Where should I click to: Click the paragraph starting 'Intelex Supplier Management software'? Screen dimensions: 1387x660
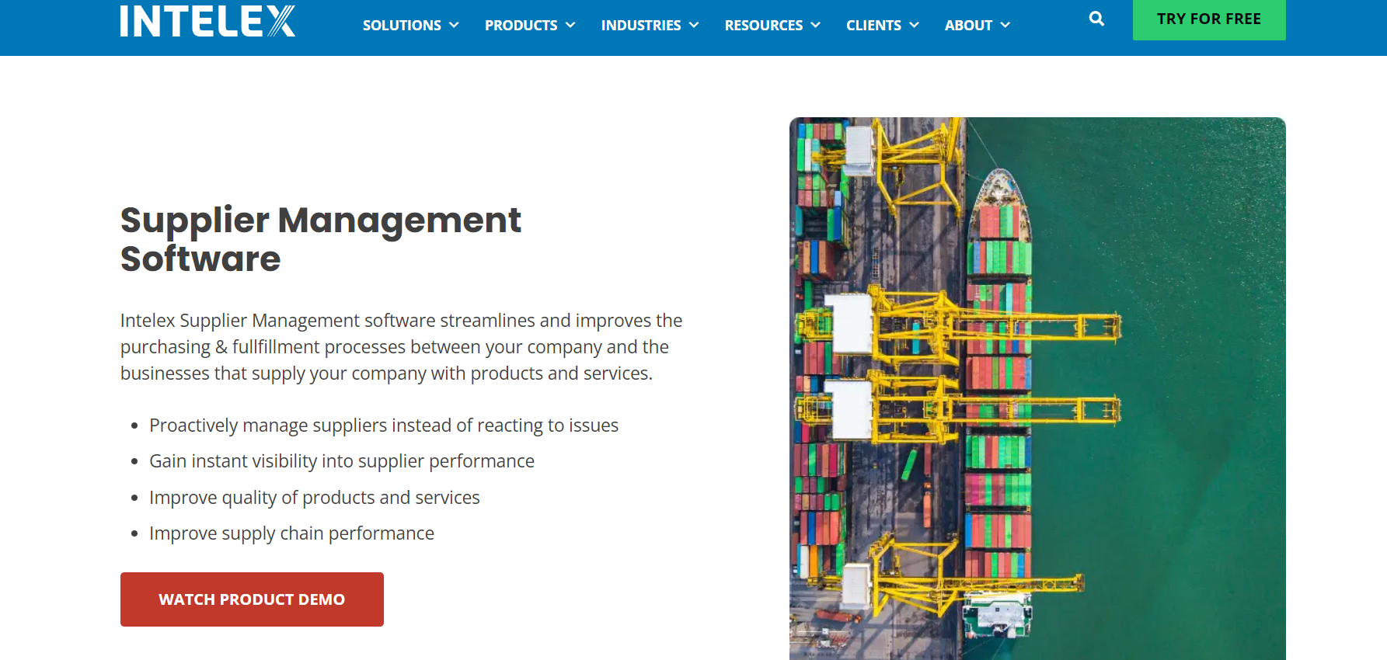(402, 347)
